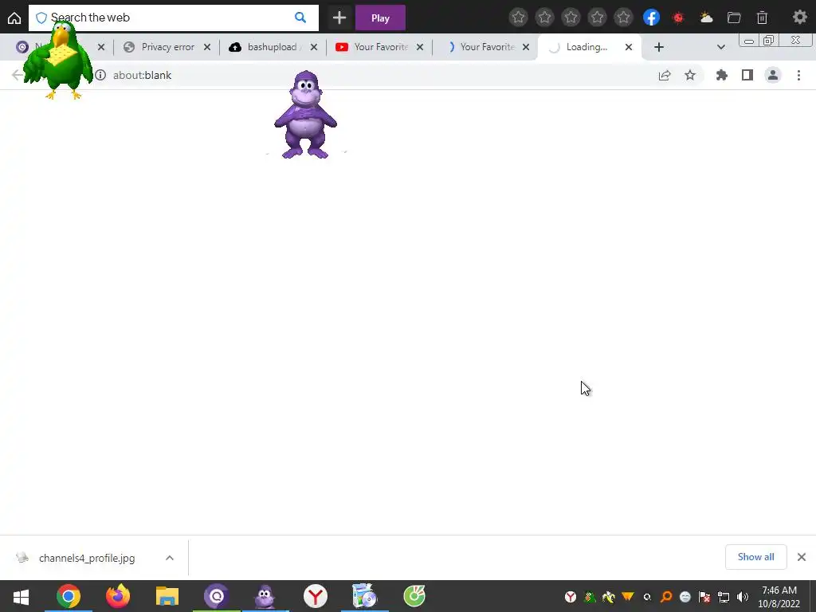Click the orange magnifier tray icon
The height and width of the screenshot is (612, 816).
click(666, 597)
